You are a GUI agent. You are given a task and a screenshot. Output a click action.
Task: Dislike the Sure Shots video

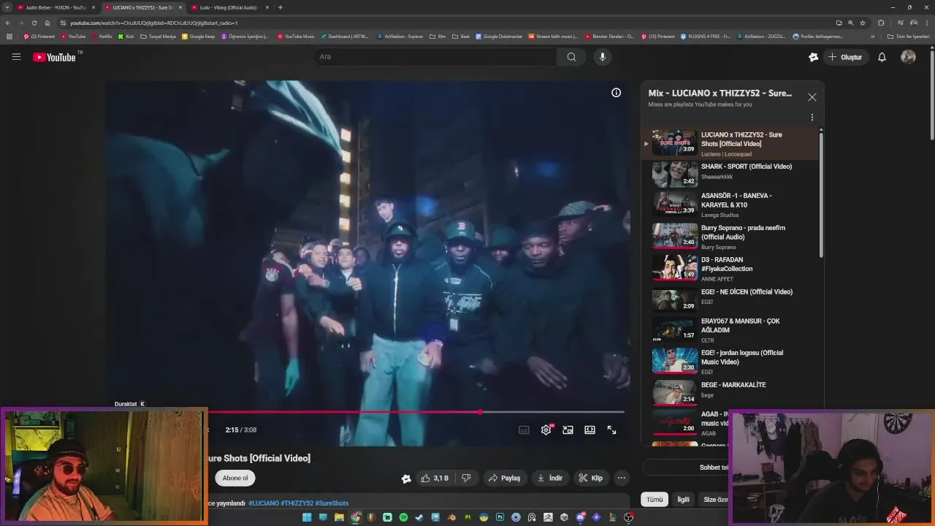pos(466,478)
